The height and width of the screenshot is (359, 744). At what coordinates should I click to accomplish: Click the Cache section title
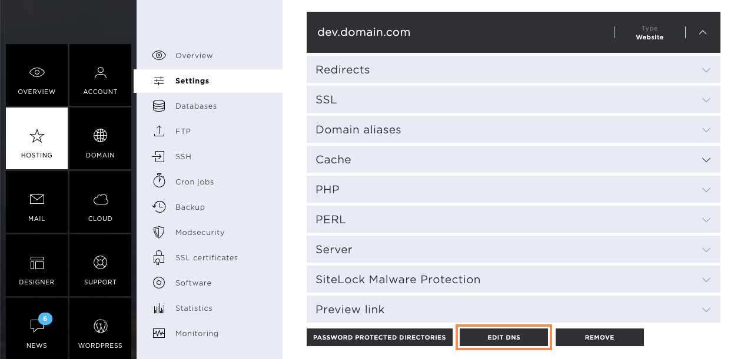click(x=333, y=160)
